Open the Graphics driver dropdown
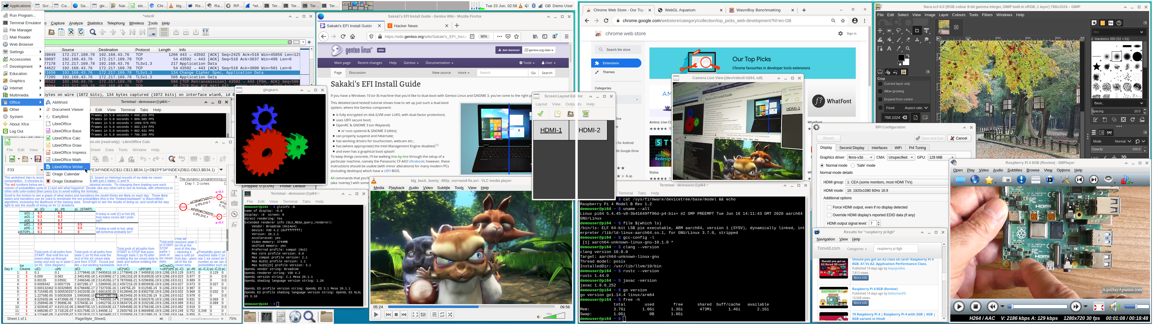1153x325 pixels. 860,157
